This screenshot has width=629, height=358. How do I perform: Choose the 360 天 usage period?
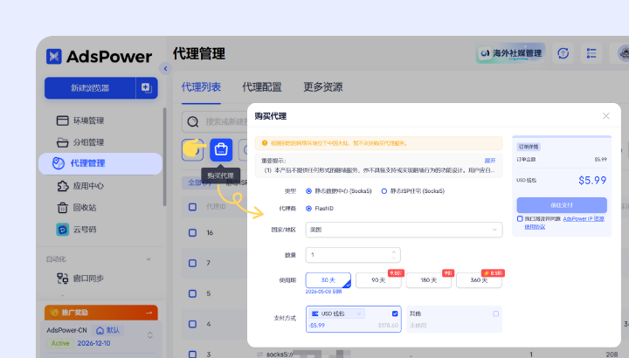pos(479,280)
